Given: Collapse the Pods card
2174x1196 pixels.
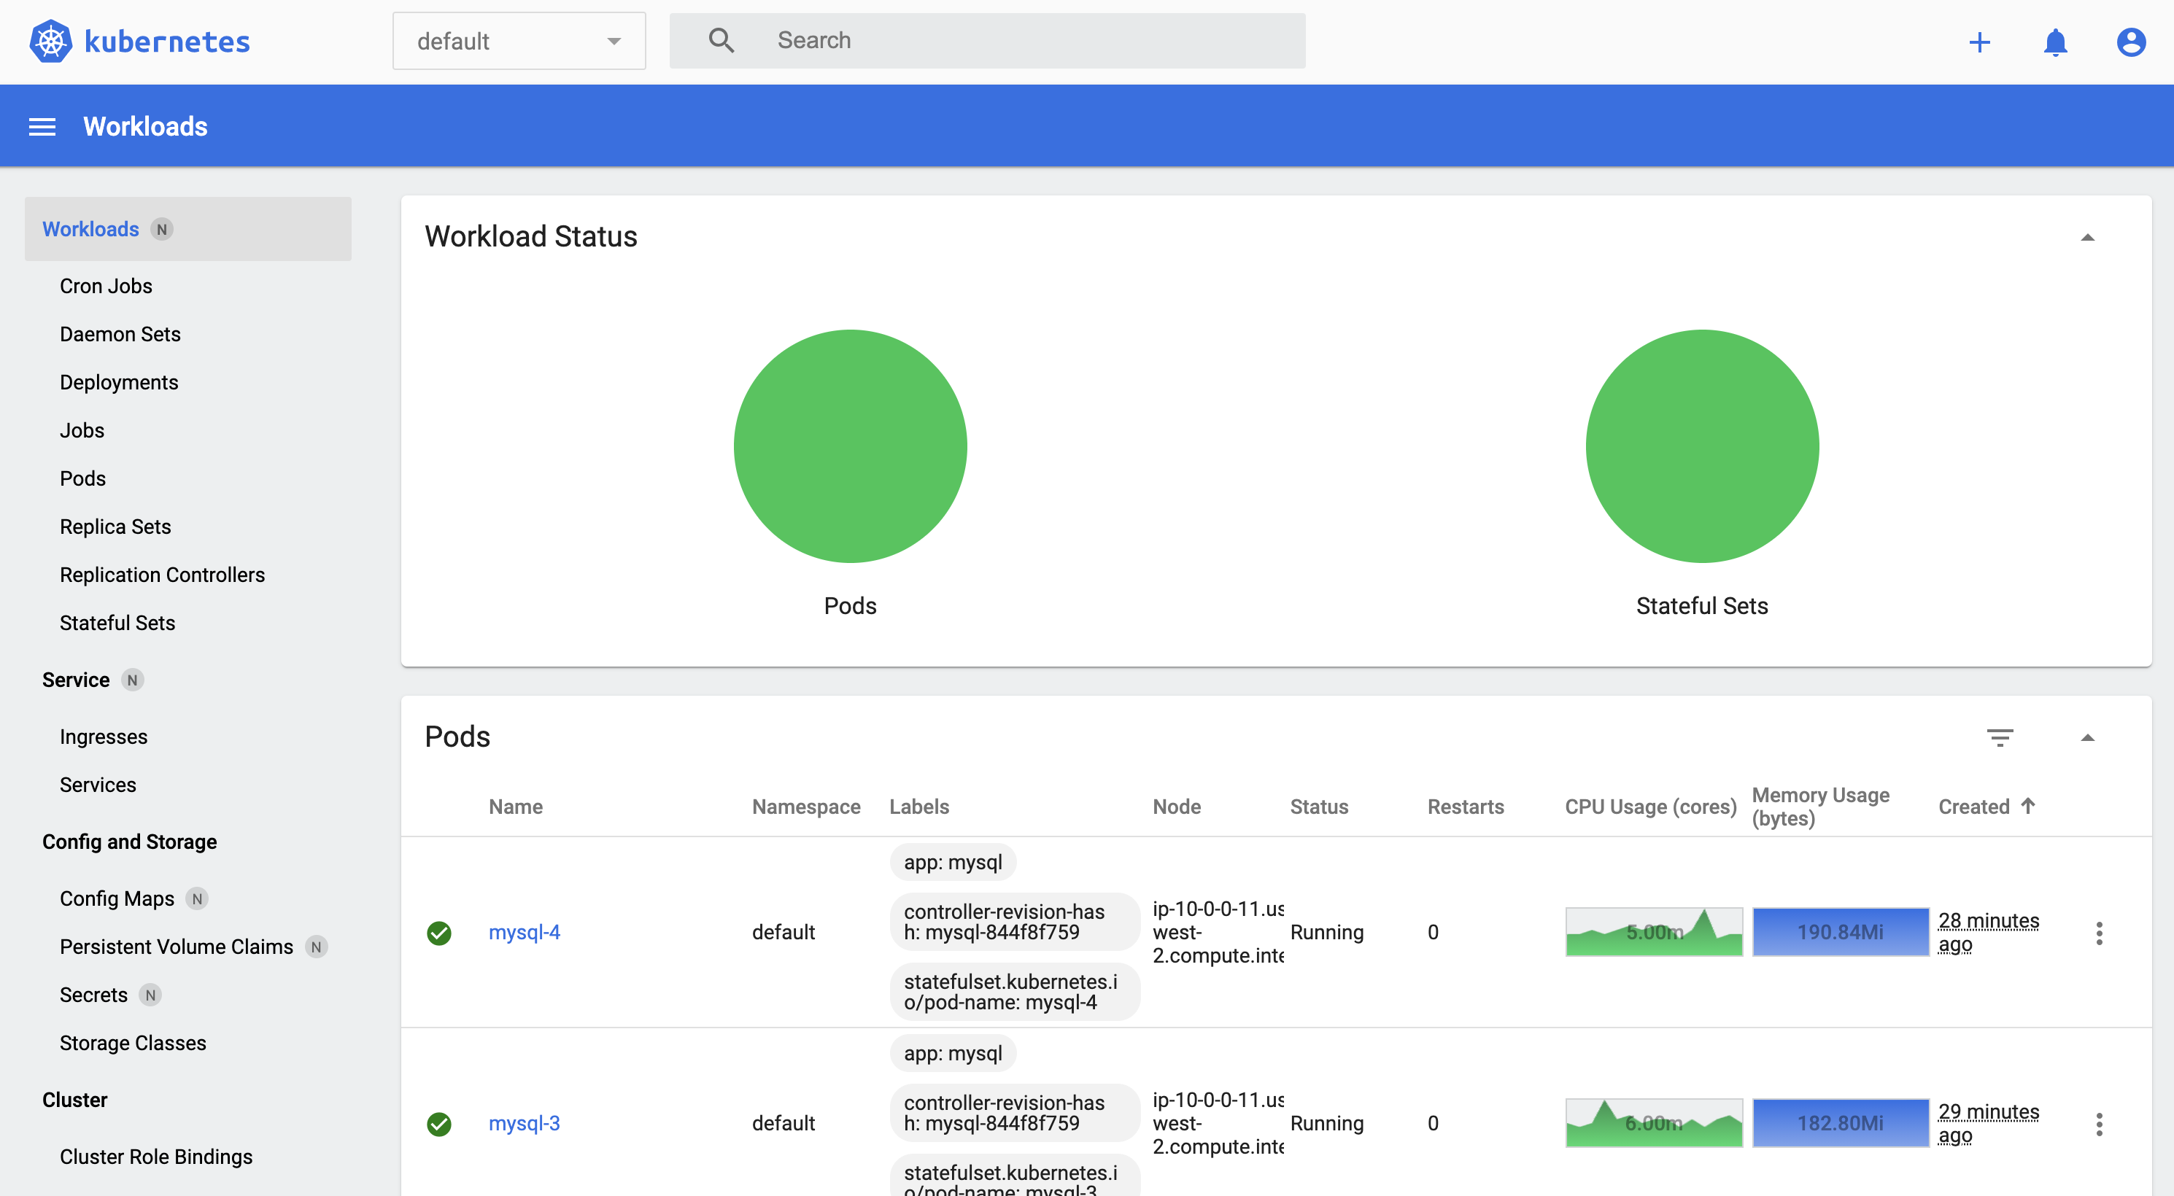Looking at the screenshot, I should [x=2087, y=738].
